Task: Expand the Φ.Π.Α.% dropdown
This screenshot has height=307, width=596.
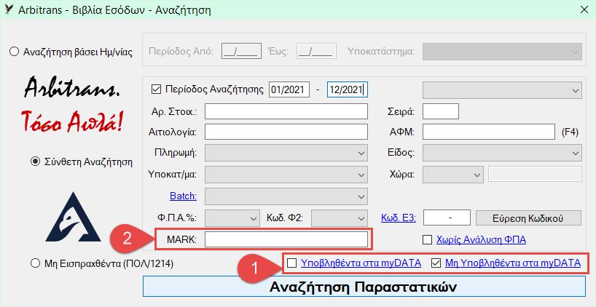Action: coord(232,218)
